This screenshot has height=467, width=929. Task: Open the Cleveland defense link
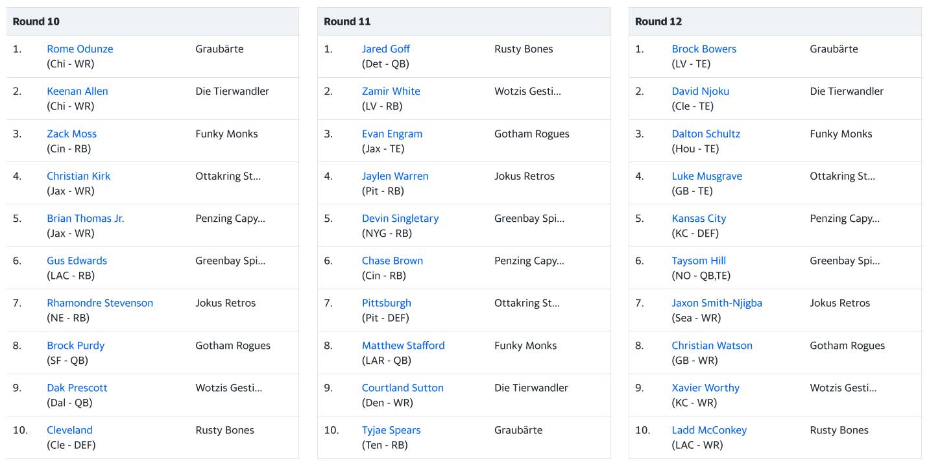pos(69,430)
